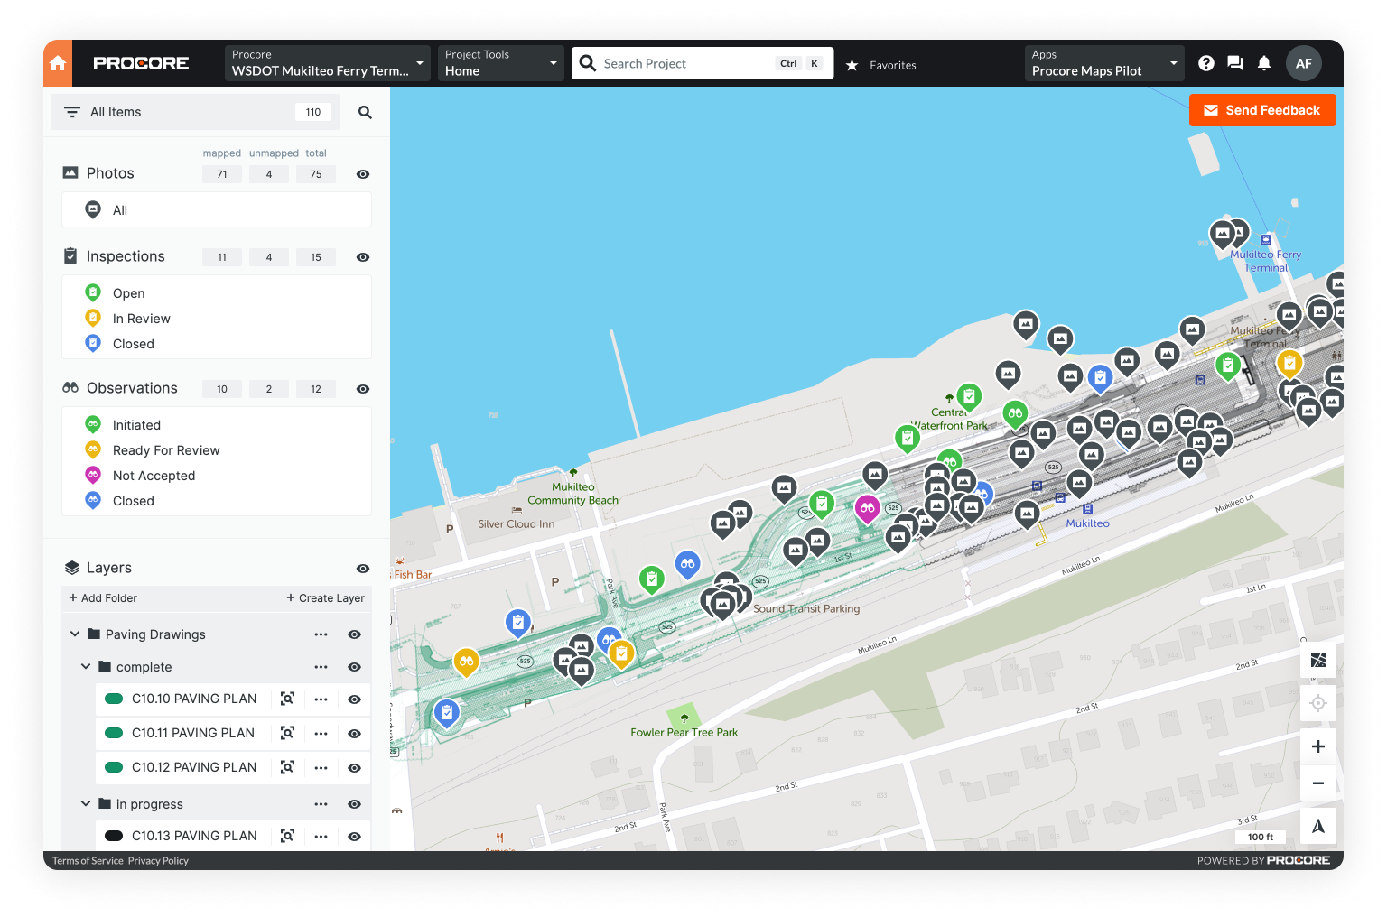Hide the C10.10 PAVING PLAN layer
Screen dimensions: 1387x917
point(354,699)
